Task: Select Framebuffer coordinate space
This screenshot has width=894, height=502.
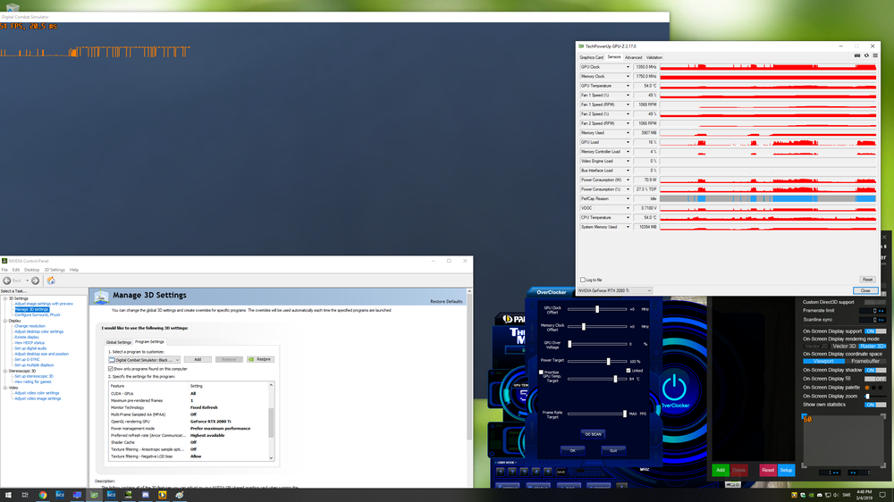Action: click(865, 361)
